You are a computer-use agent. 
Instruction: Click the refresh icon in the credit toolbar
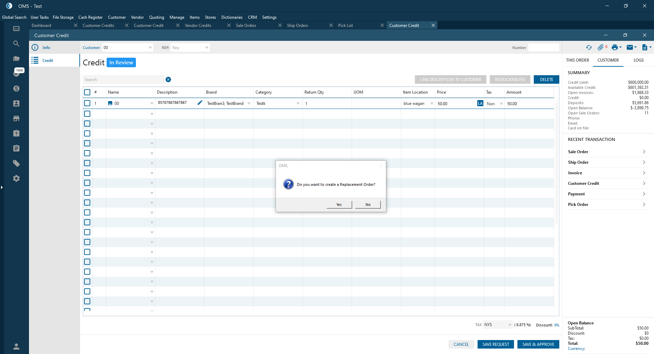coord(589,47)
